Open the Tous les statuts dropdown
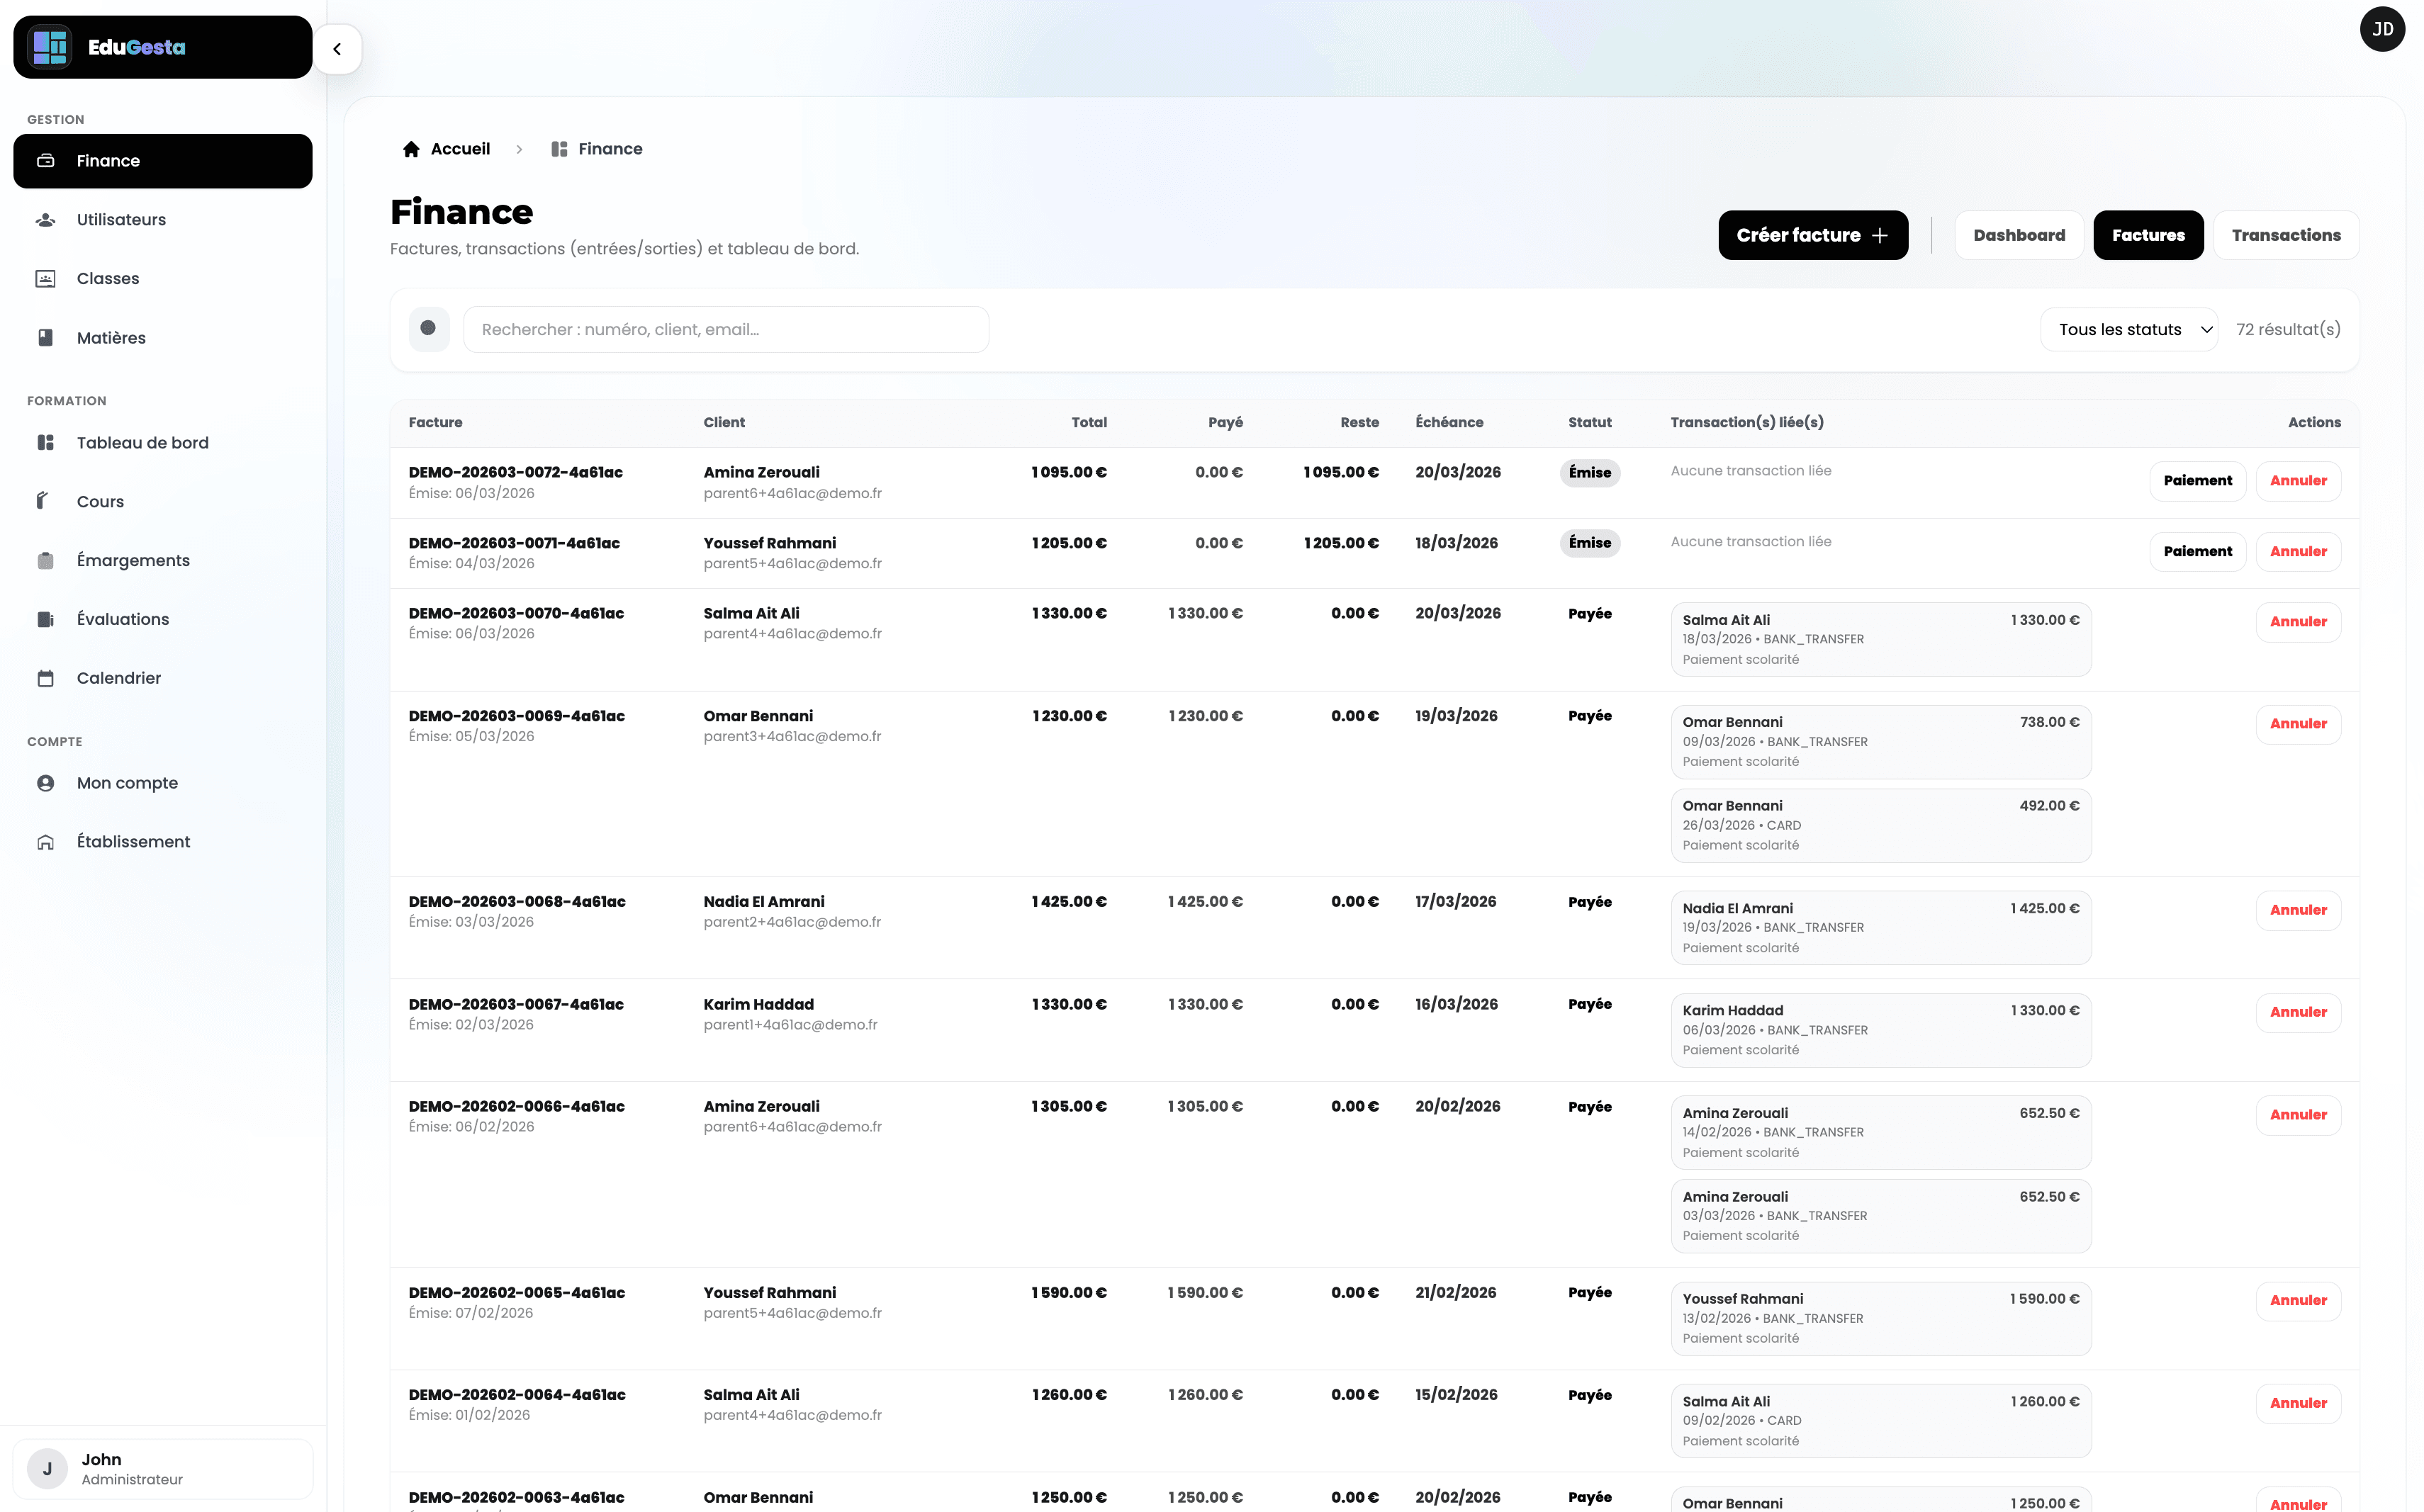The height and width of the screenshot is (1512, 2424). tap(2130, 329)
